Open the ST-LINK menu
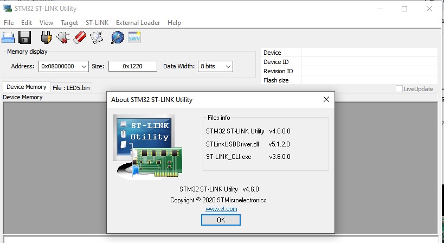This screenshot has width=444, height=243. [97, 23]
